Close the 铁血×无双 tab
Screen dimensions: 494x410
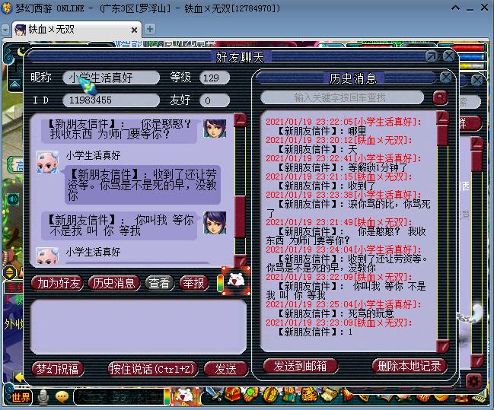[x=134, y=30]
